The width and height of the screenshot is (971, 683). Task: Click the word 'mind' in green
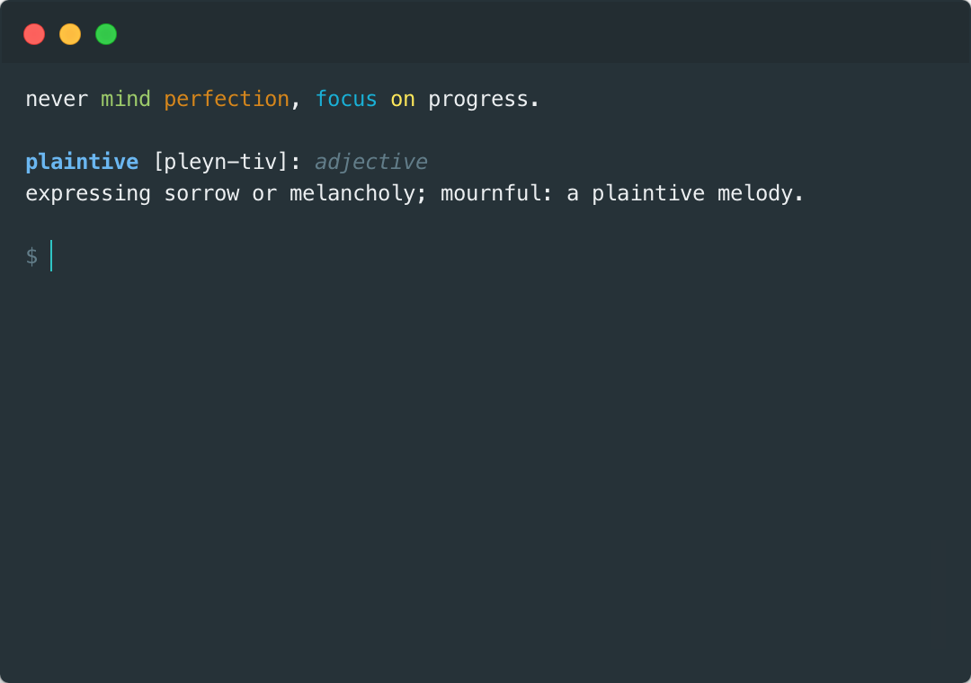(125, 99)
